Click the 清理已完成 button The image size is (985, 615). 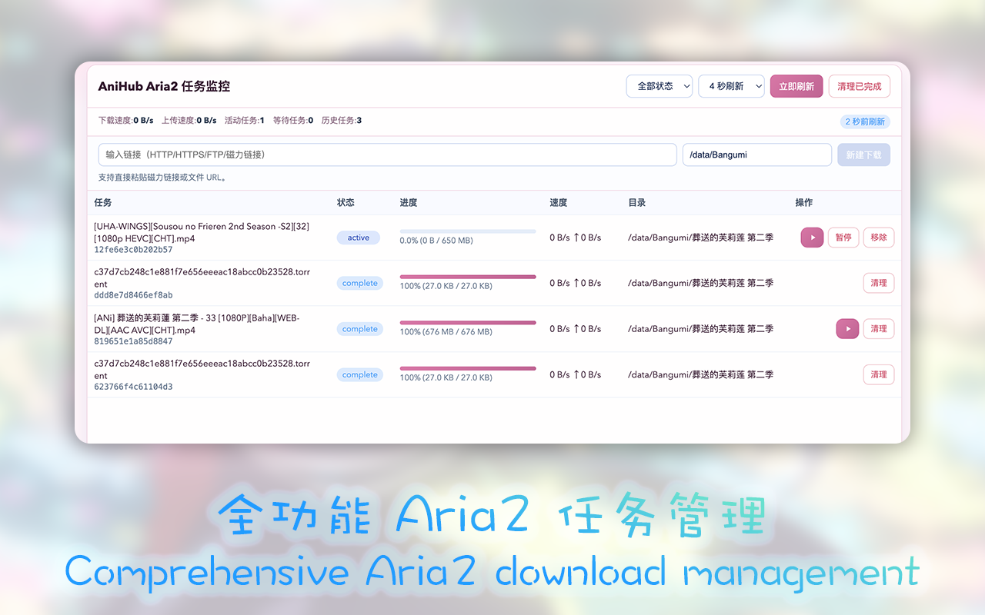point(859,86)
